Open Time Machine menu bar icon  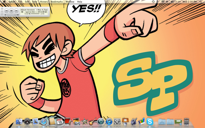pyautogui.click(x=153, y=2)
